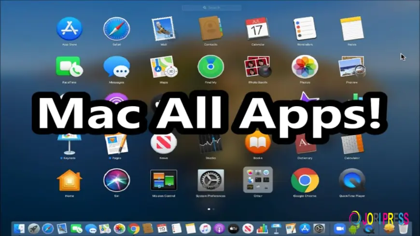Activate Siri from Launchpad
This screenshot has height=236, width=420.
point(116,180)
